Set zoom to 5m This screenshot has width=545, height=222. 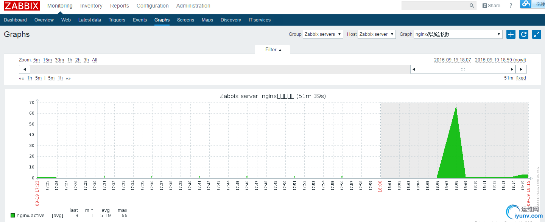[36, 60]
